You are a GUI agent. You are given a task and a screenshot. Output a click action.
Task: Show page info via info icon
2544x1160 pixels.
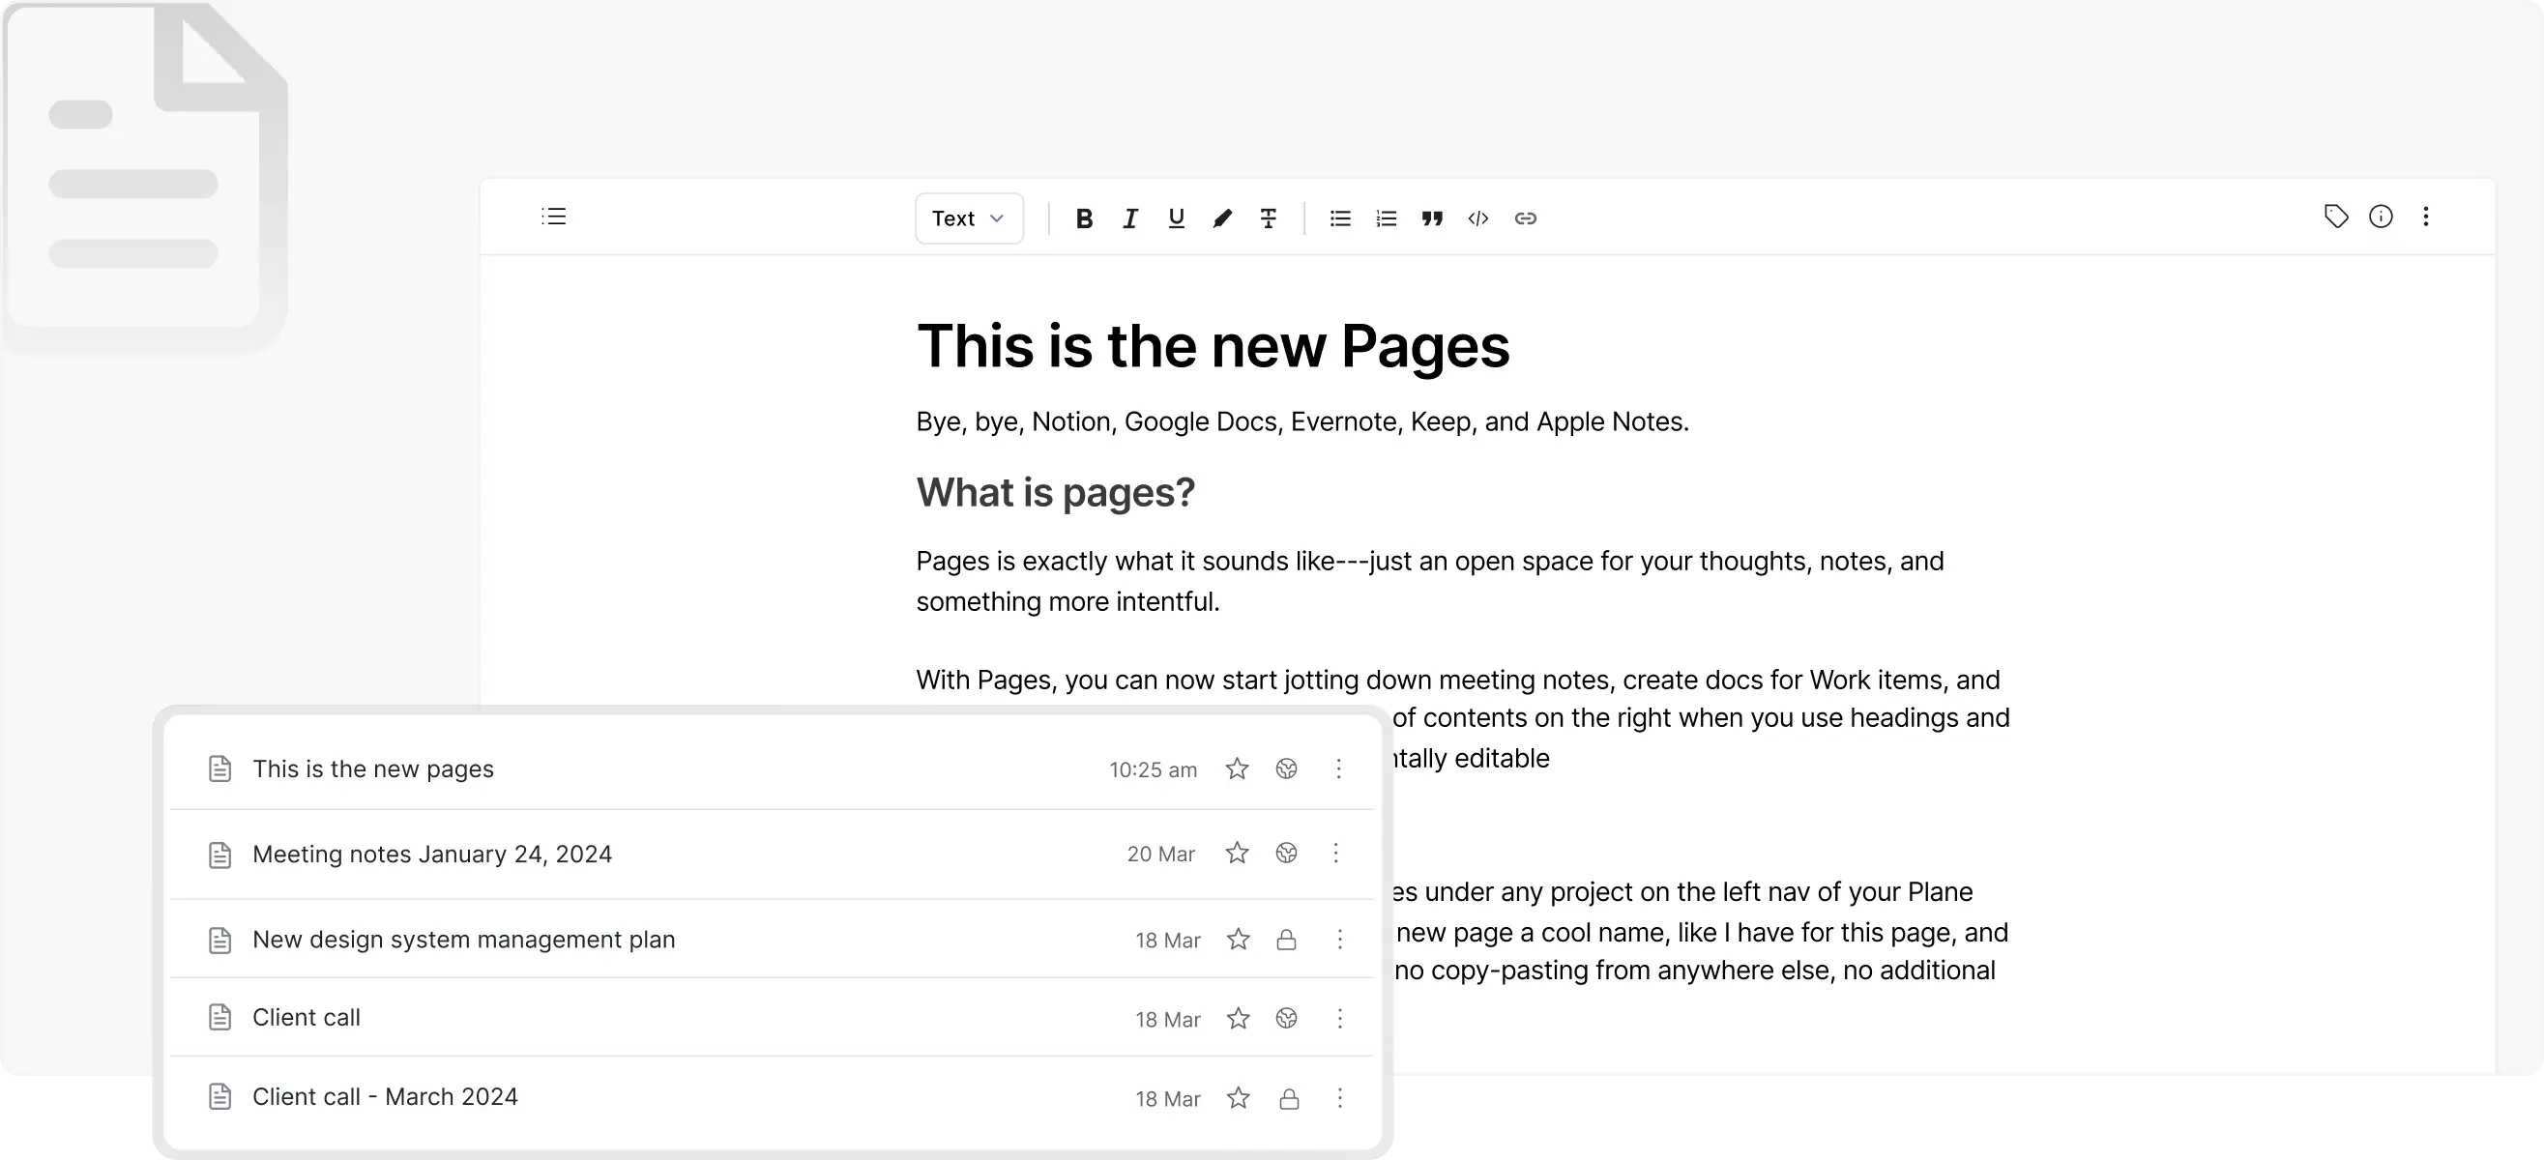(x=2380, y=217)
